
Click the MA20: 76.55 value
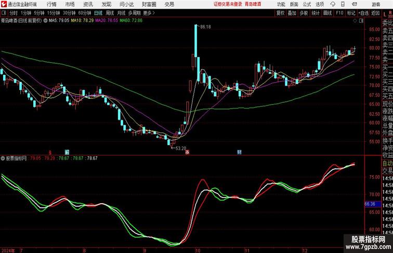click(107, 21)
